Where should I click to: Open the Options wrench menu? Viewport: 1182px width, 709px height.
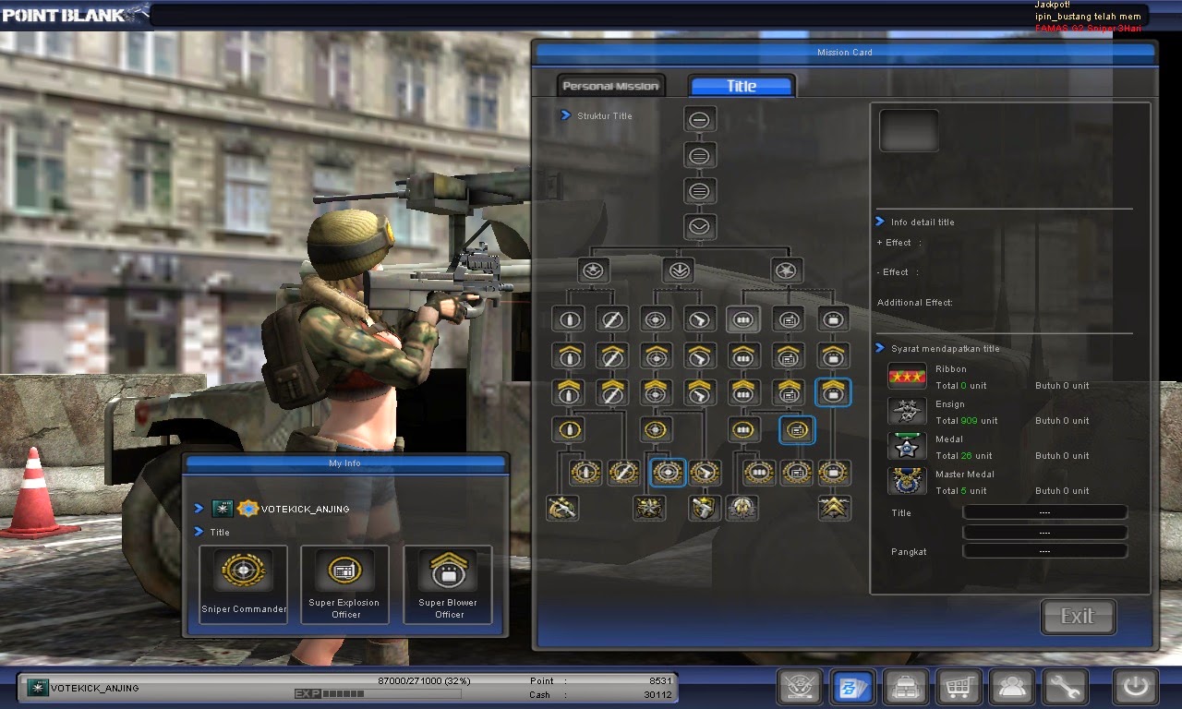[1064, 687]
